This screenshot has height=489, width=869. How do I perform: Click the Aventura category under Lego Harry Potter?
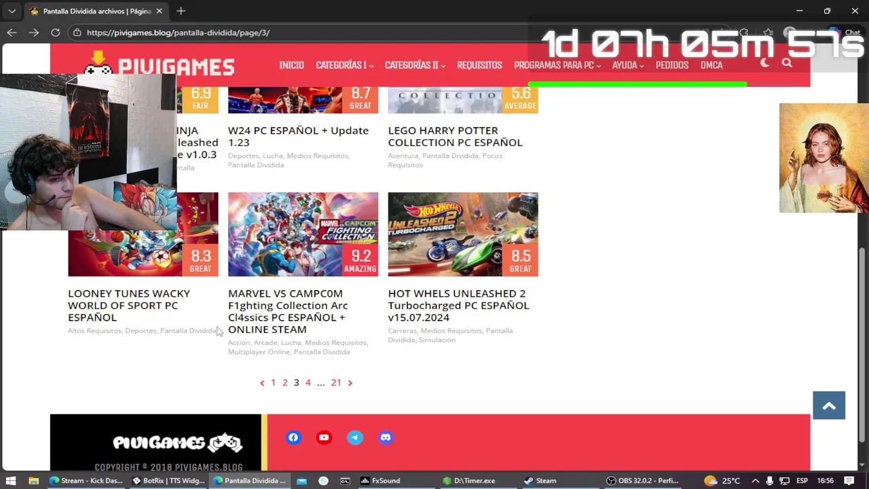(x=403, y=156)
